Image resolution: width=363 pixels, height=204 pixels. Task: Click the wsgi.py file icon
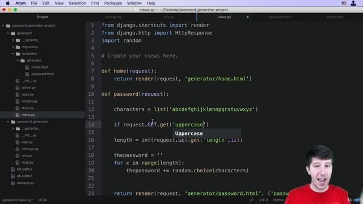pos(18,163)
